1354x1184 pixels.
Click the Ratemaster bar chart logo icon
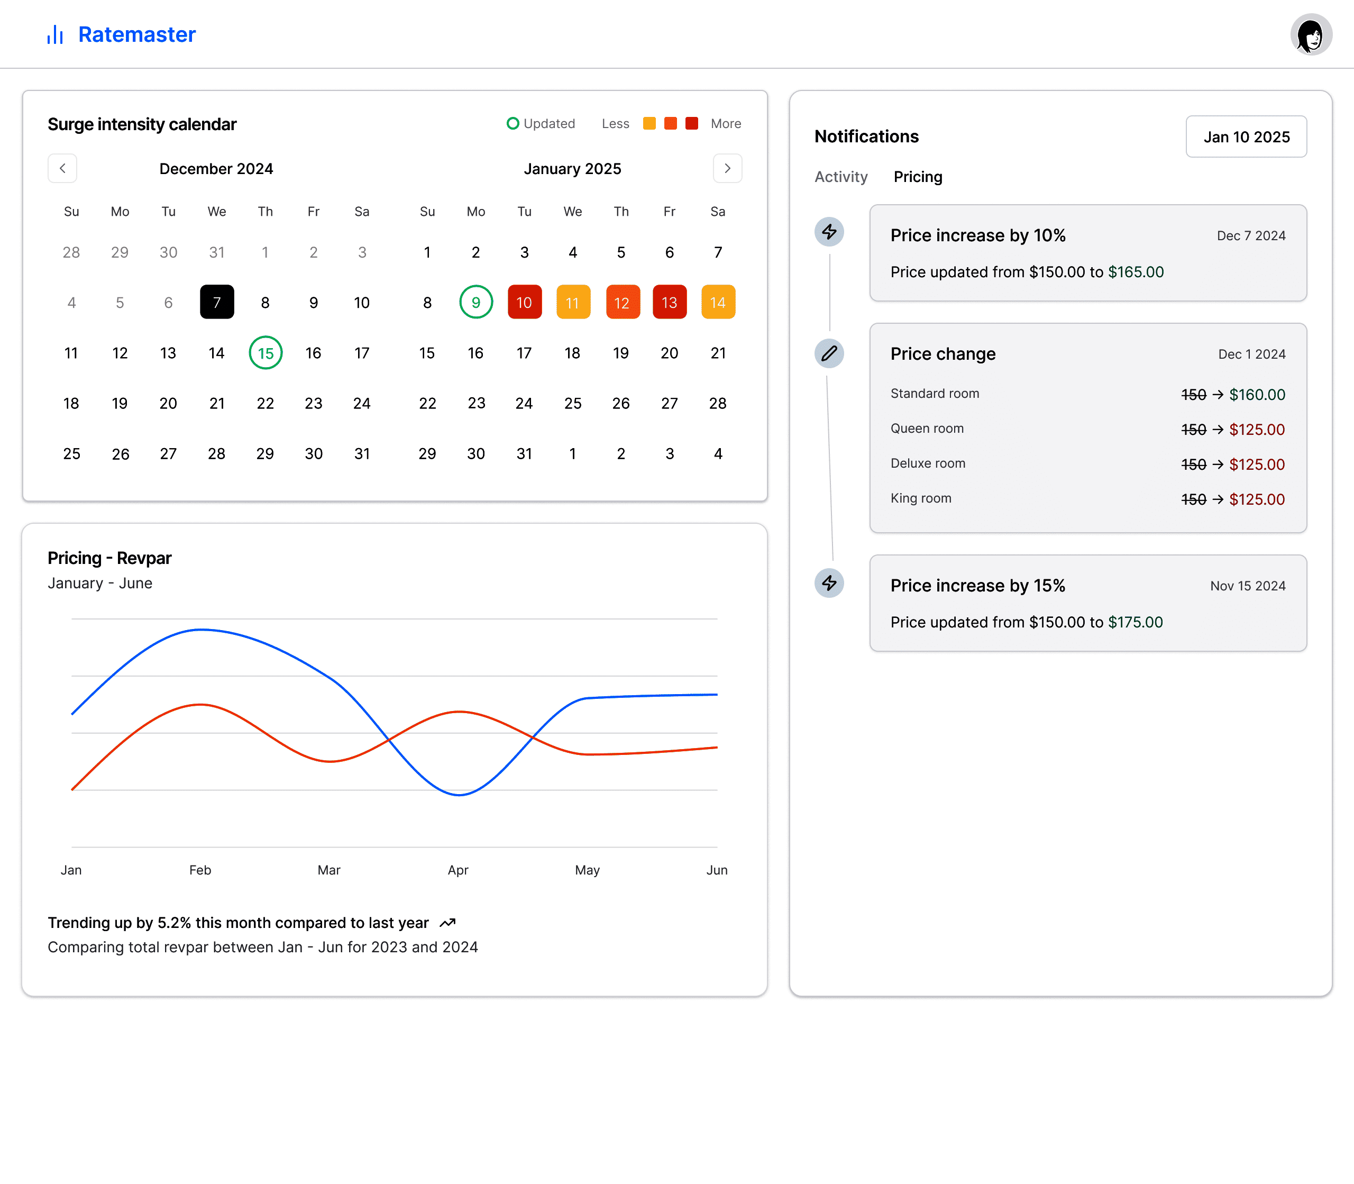[x=55, y=34]
